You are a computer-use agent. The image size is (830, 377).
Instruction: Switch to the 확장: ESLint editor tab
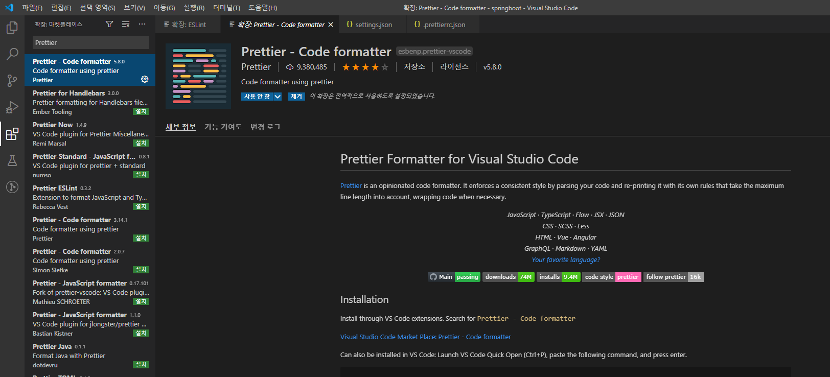point(188,25)
